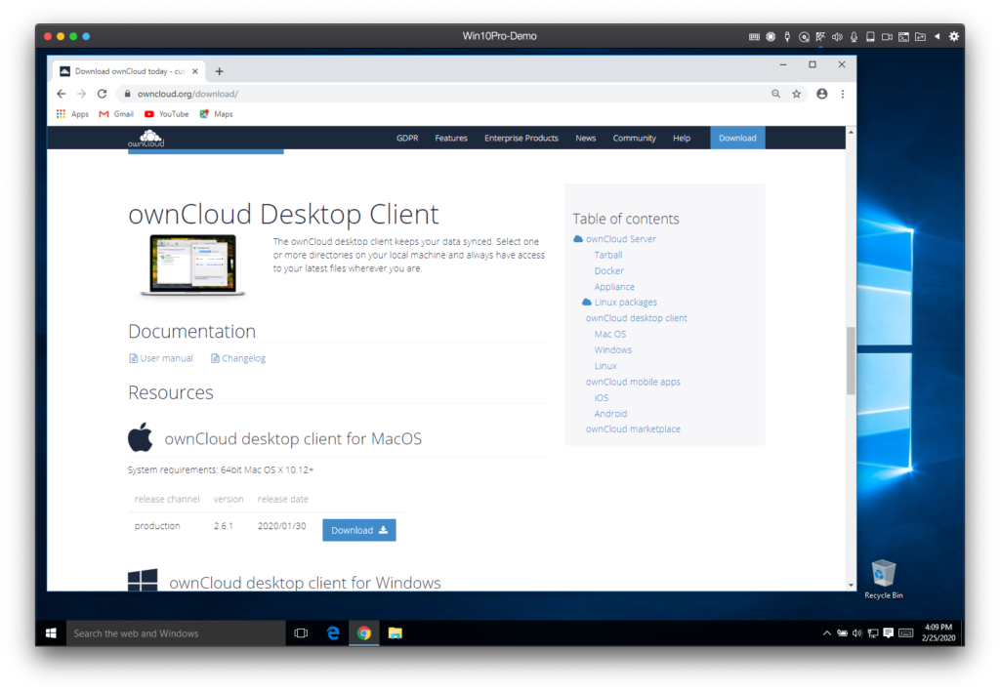The height and width of the screenshot is (693, 1000).
Task: Open a new browser tab with plus
Action: pos(220,71)
